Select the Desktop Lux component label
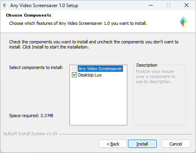Screen dimensions: 196x153 [x=90, y=75]
